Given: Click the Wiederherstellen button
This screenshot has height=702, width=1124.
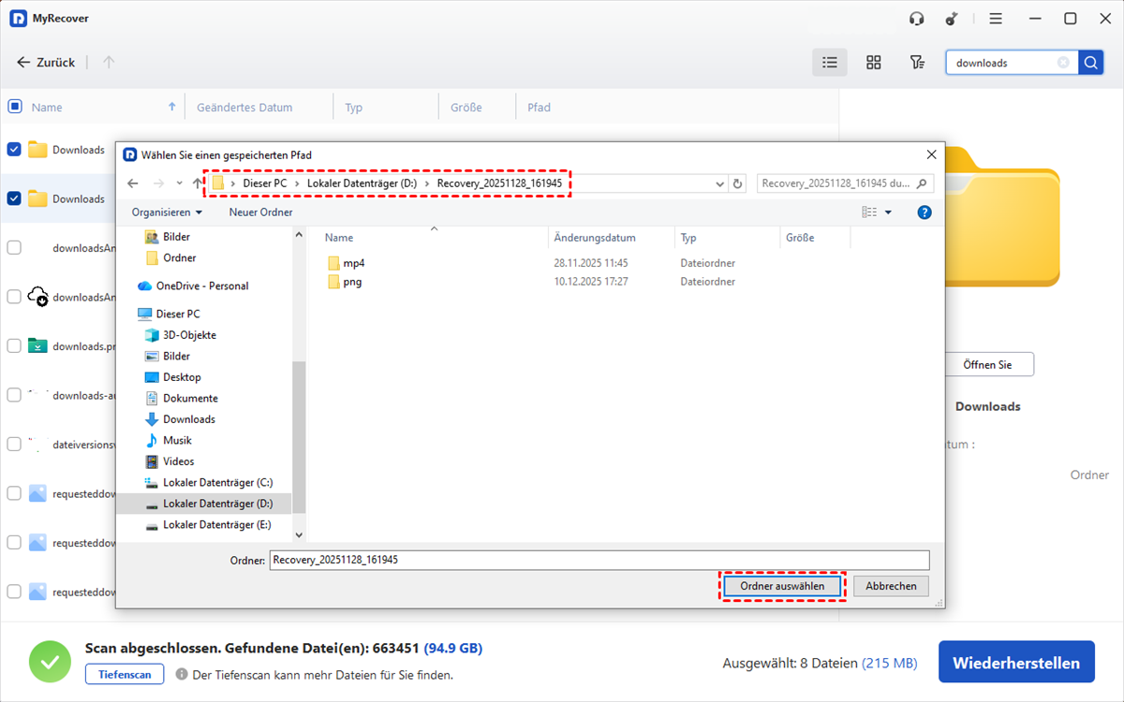Looking at the screenshot, I should [1016, 664].
